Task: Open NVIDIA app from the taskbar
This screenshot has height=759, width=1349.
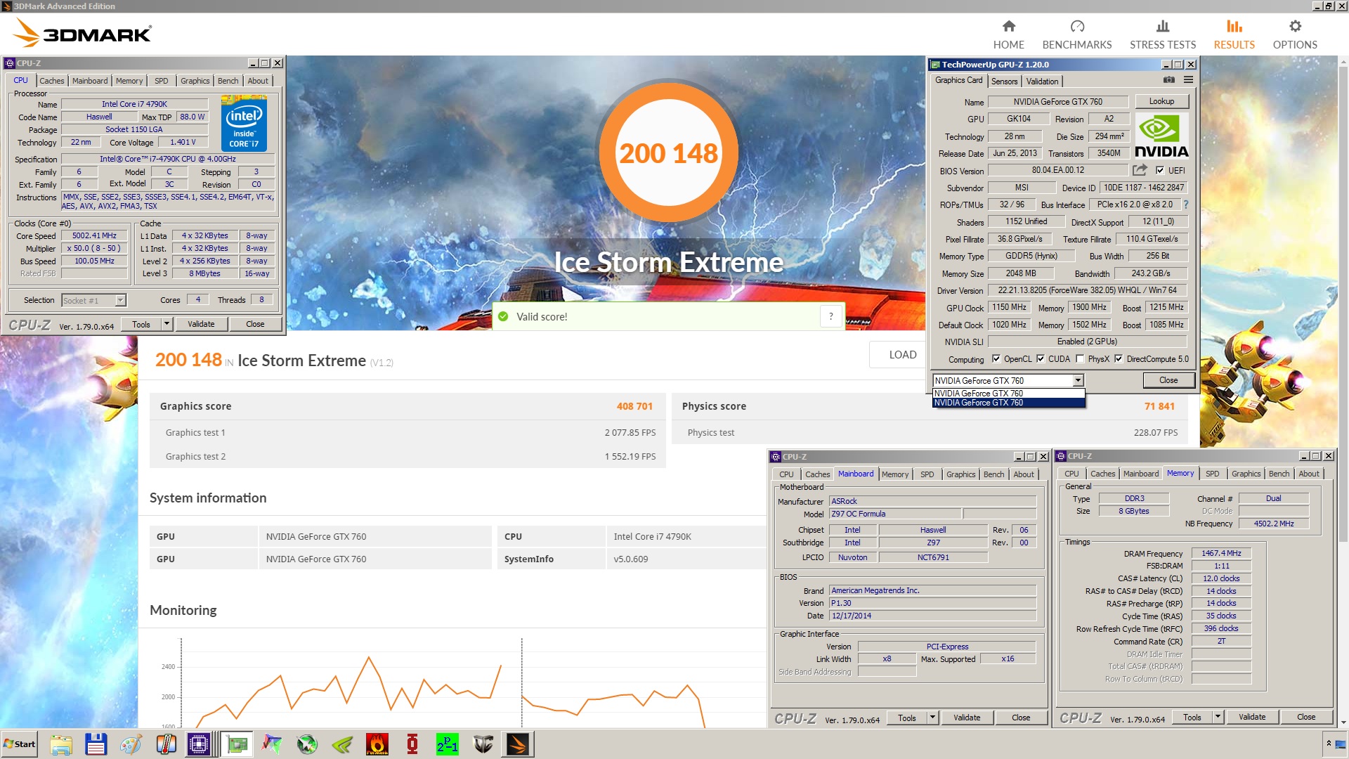Action: pyautogui.click(x=342, y=744)
